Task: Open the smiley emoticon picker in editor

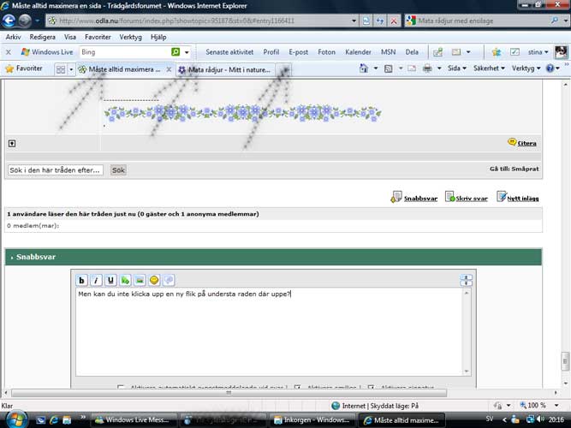Action: 154,280
